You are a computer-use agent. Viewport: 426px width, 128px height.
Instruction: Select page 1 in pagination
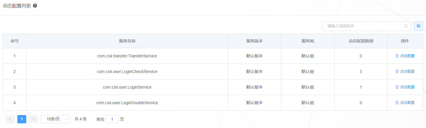22,119
